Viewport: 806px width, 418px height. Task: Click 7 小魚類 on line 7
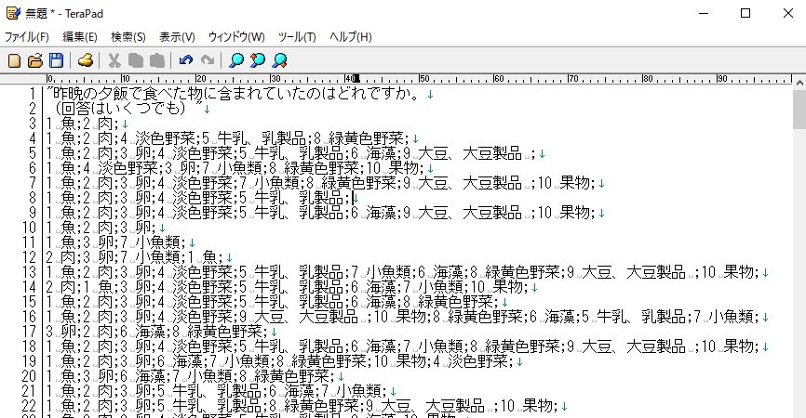click(x=271, y=183)
